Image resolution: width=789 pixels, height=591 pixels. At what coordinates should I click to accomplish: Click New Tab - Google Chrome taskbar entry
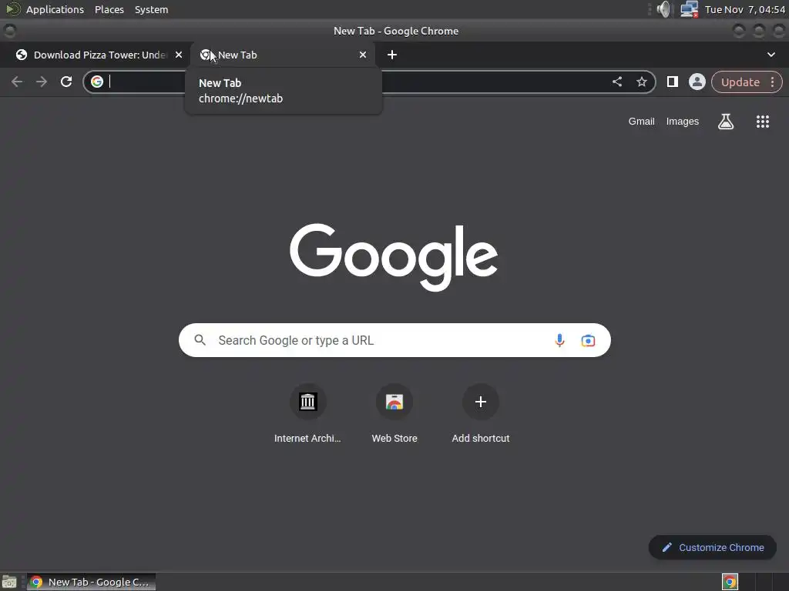click(91, 582)
